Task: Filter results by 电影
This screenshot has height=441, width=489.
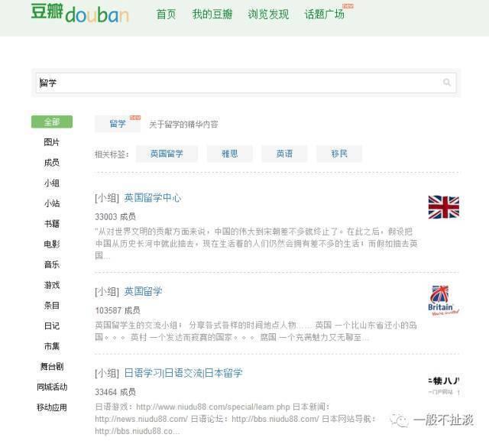Action: pos(52,244)
